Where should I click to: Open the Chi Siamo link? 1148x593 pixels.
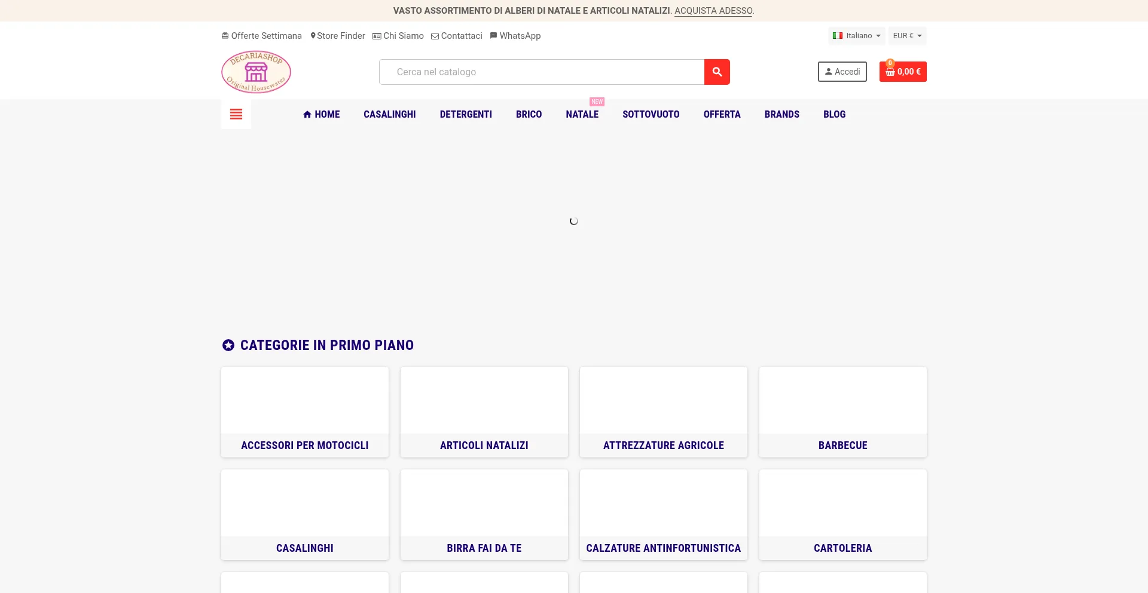[x=398, y=36]
